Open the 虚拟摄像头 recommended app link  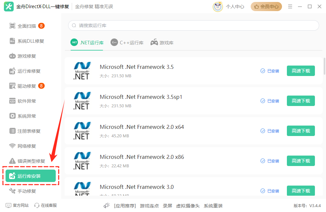188,206
